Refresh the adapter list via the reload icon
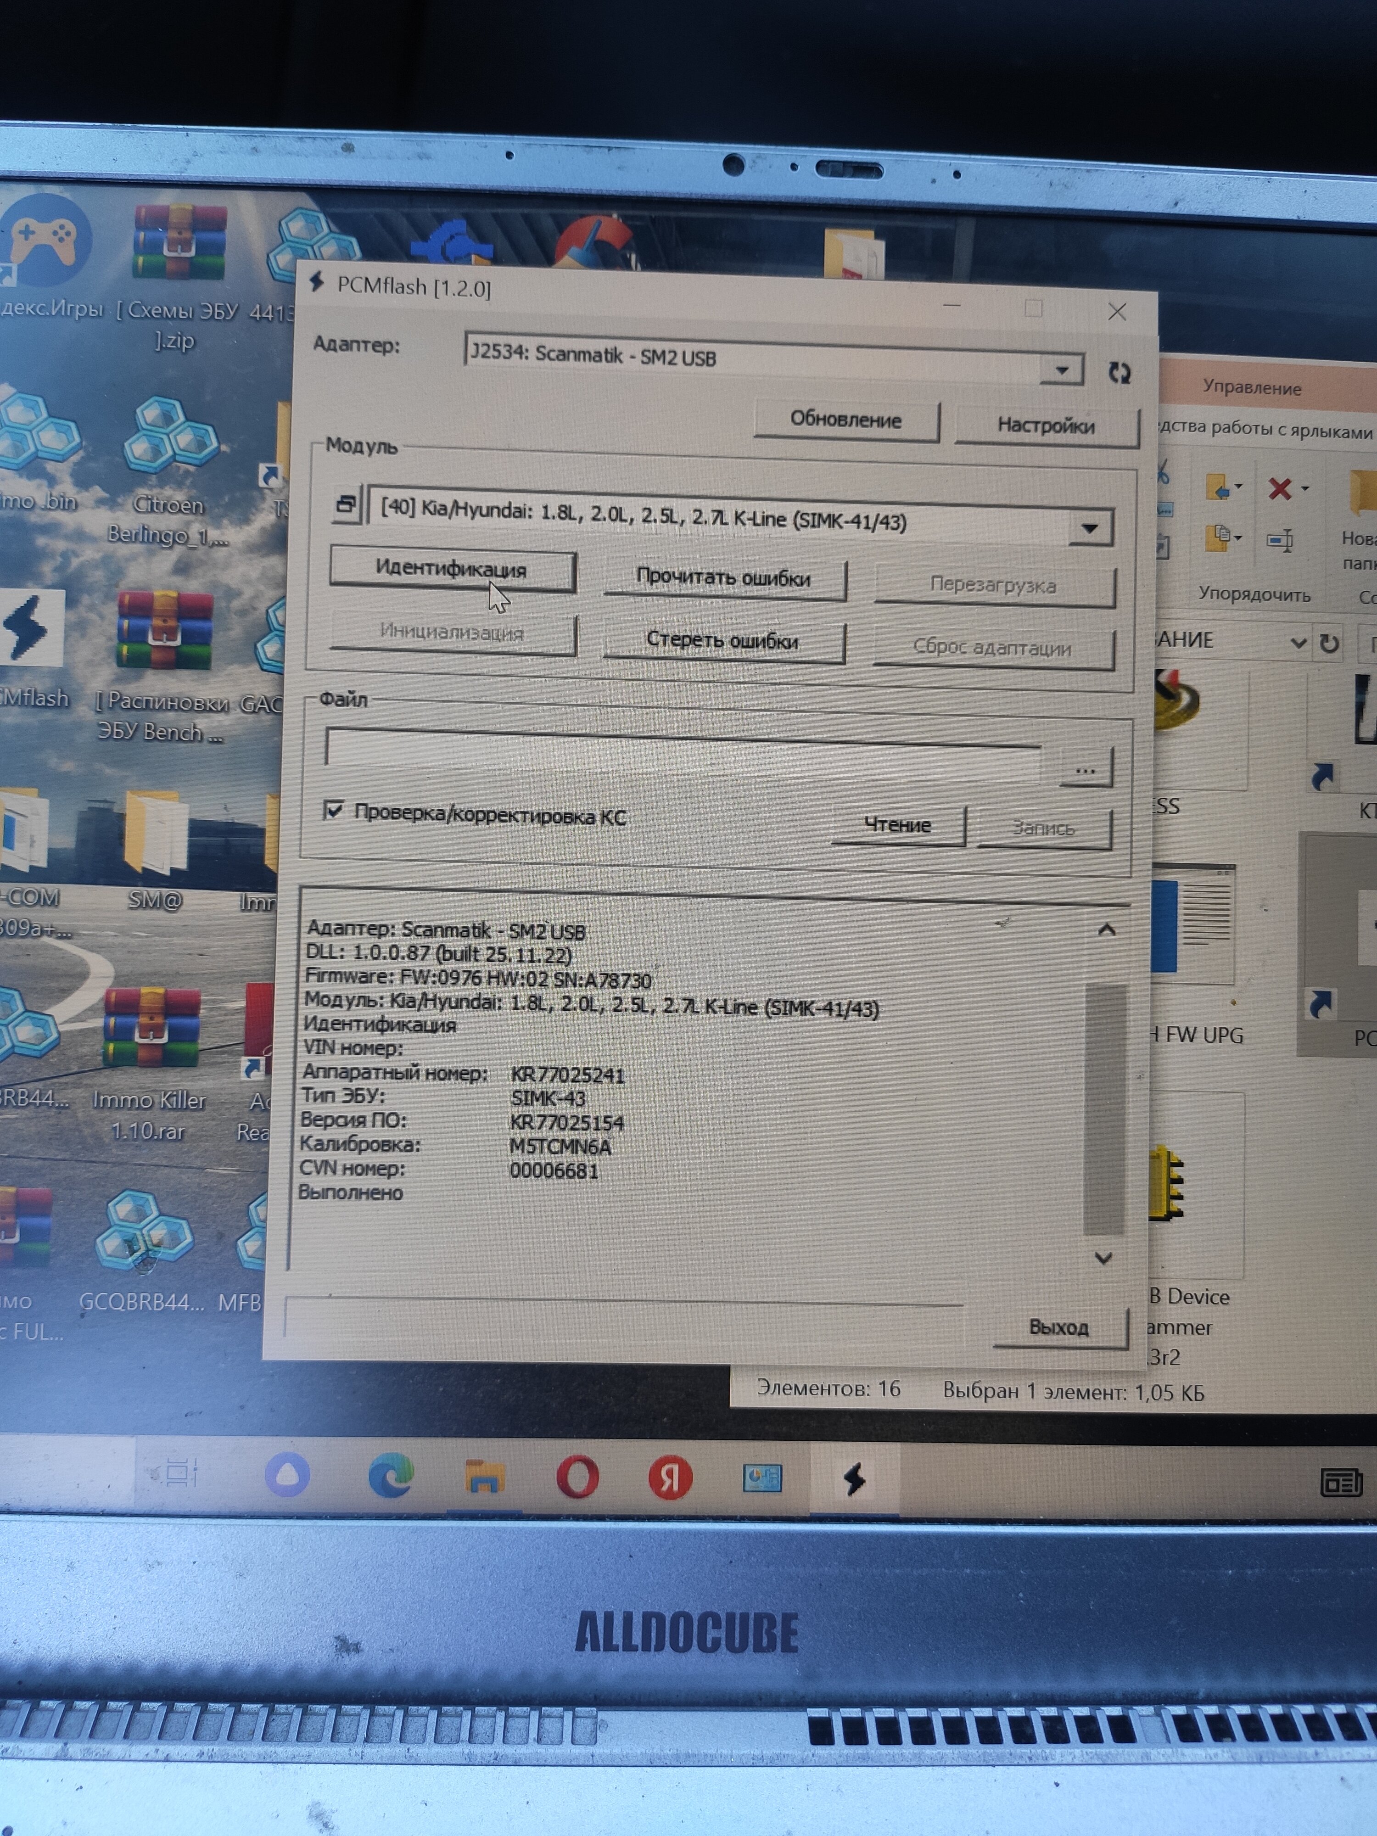The height and width of the screenshot is (1836, 1377). click(1119, 373)
